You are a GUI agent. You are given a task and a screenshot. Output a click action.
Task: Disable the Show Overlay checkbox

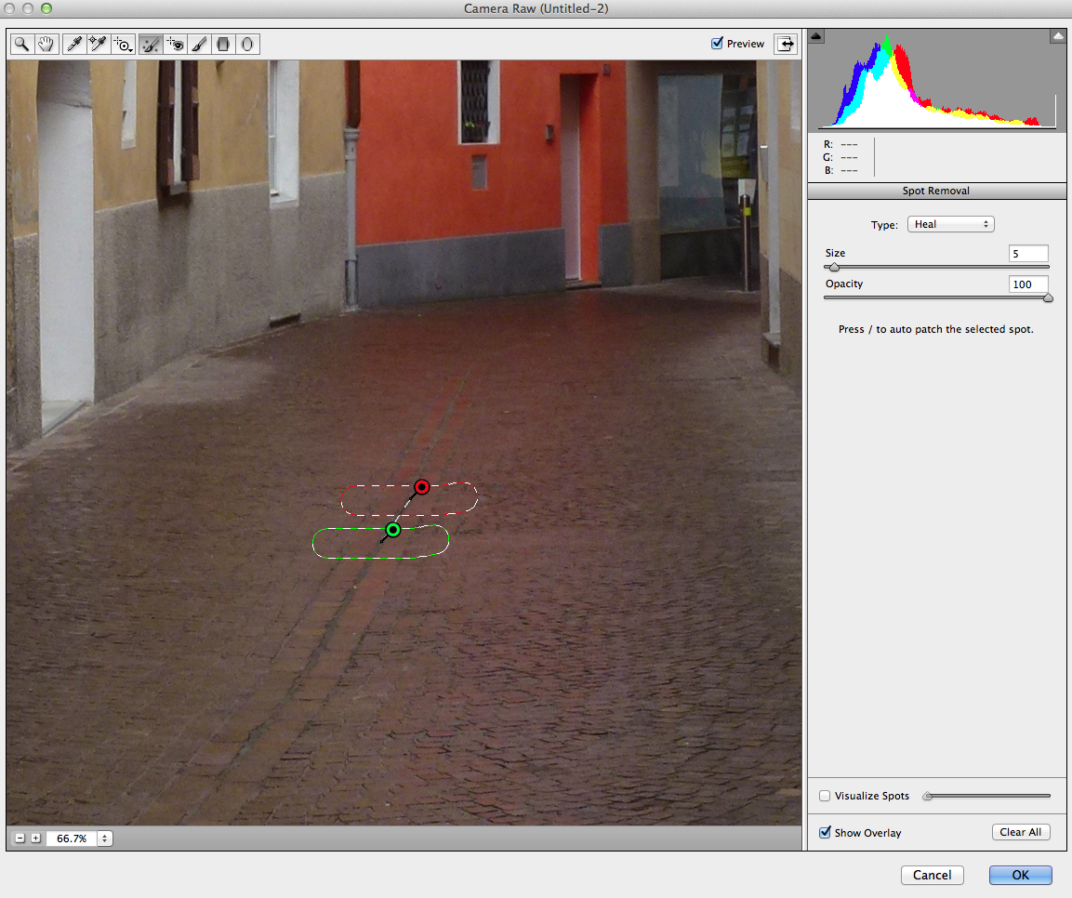826,832
